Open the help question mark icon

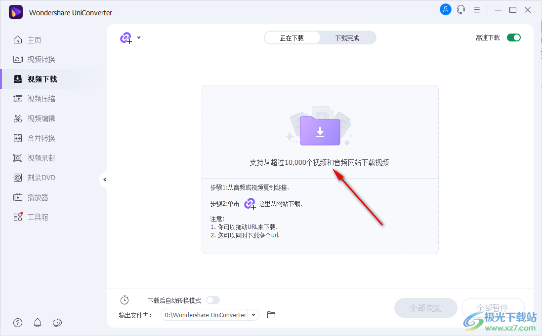18,323
